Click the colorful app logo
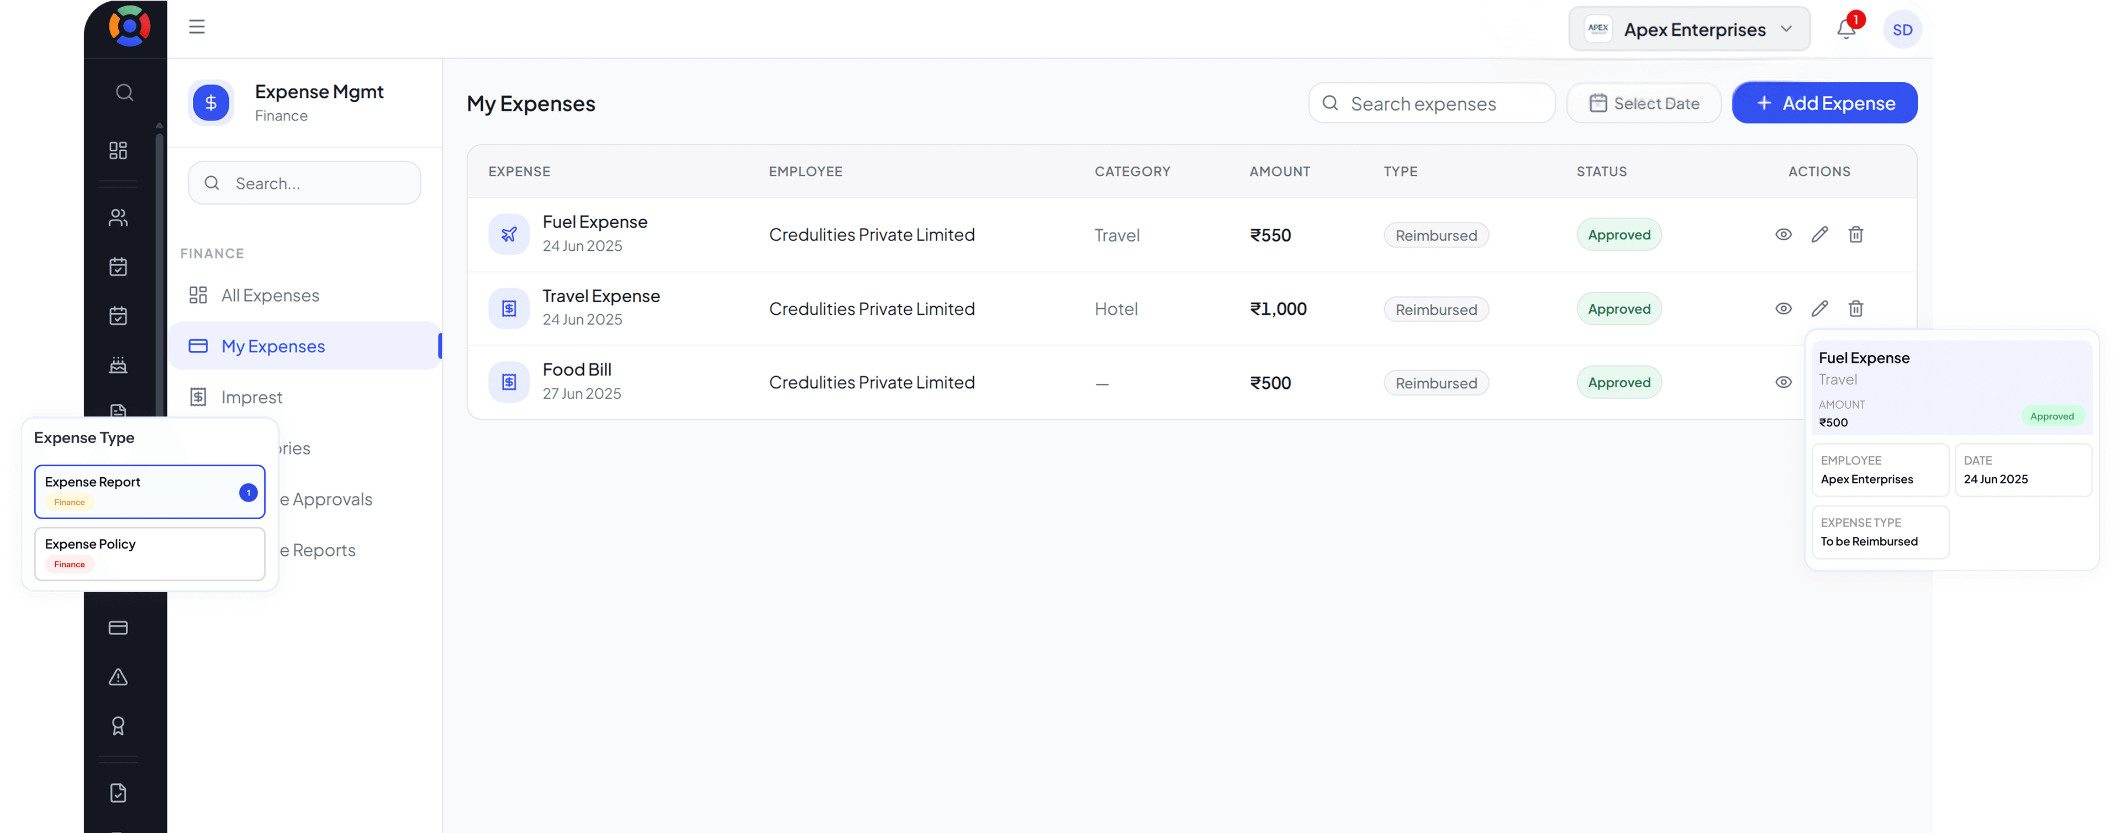Screen dimensions: 2121x833 point(129,27)
